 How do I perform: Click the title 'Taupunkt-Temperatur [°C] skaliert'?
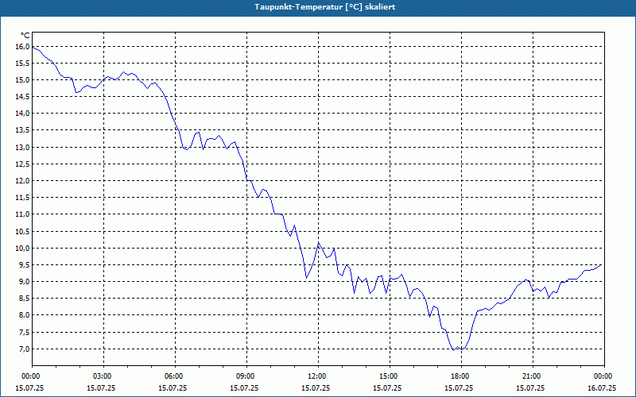[325, 7]
